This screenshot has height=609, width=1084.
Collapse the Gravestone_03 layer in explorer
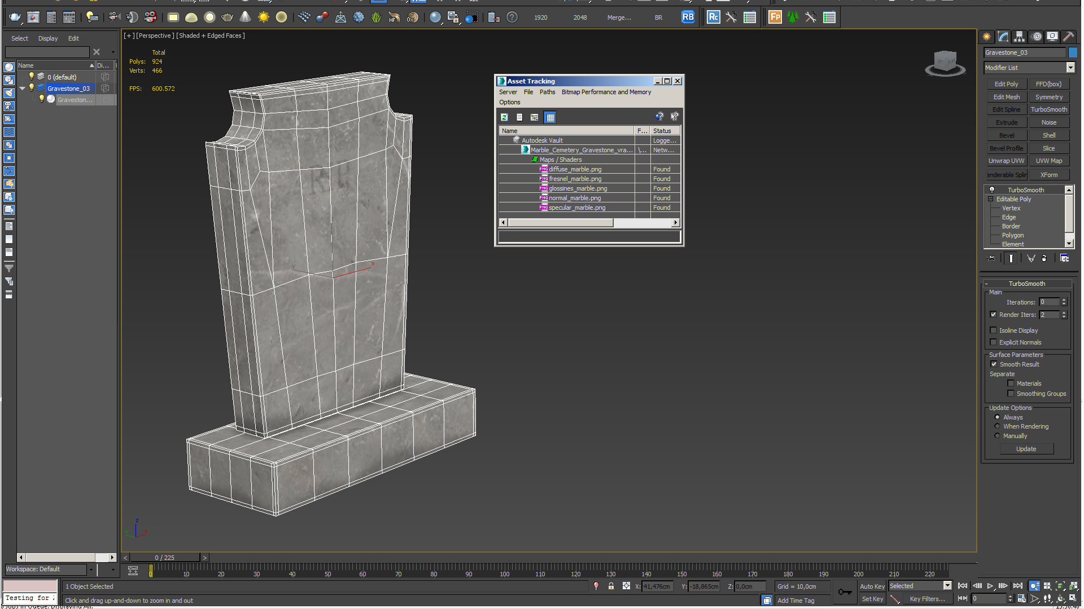coord(22,89)
